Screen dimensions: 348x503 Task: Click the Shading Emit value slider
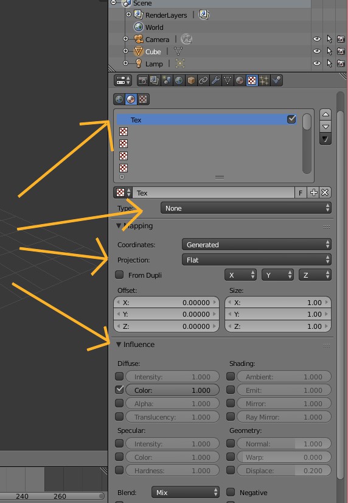click(284, 390)
